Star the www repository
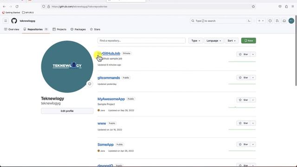 pyautogui.click(x=243, y=123)
